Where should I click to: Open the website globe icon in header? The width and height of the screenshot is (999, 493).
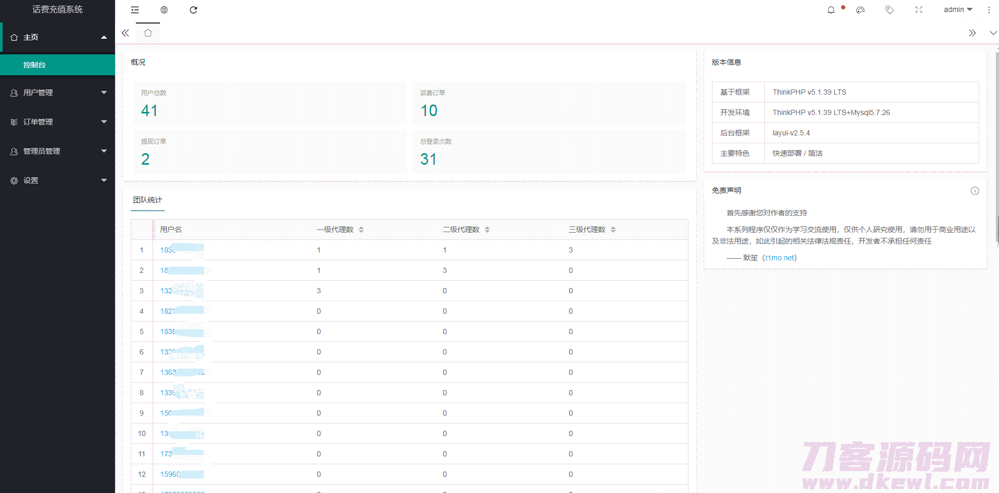click(164, 10)
